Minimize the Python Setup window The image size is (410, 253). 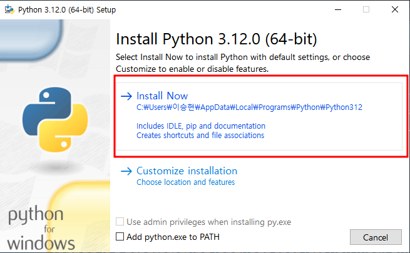[x=338, y=9]
